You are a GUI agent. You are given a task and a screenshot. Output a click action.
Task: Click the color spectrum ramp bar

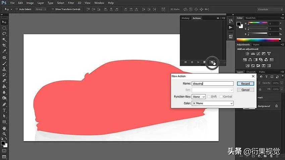pos(258,40)
